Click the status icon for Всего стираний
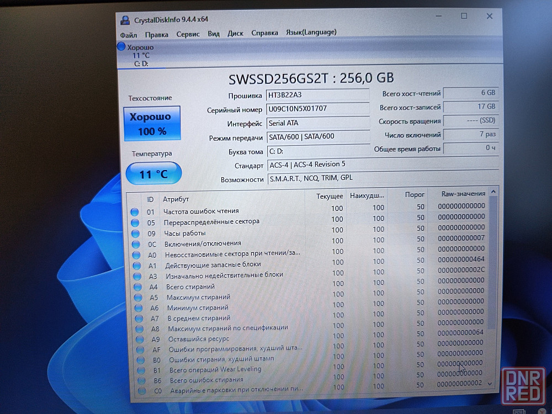Image resolution: width=552 pixels, height=414 pixels. (137, 287)
